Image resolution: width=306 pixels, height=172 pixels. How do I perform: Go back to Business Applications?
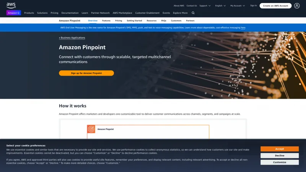tap(72, 37)
